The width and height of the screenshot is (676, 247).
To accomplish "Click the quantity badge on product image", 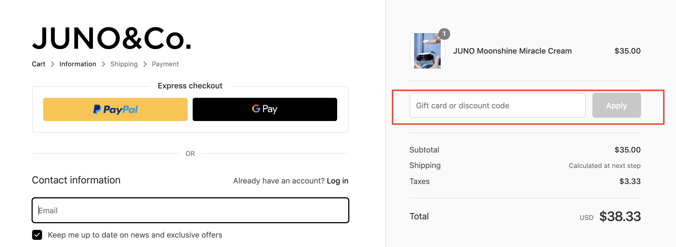I will (444, 34).
